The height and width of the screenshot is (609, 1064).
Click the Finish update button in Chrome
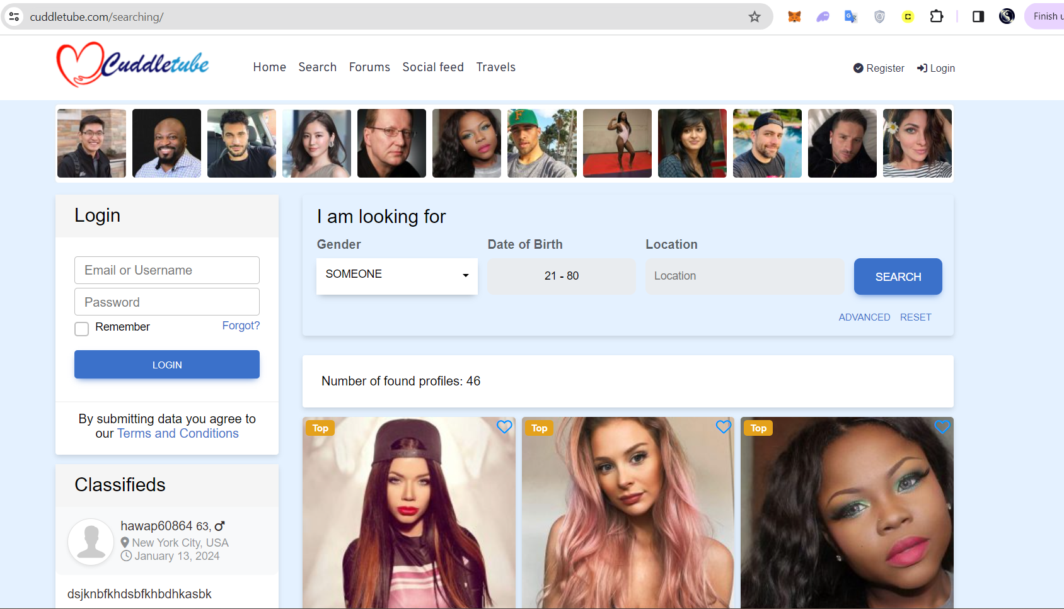coord(1045,16)
